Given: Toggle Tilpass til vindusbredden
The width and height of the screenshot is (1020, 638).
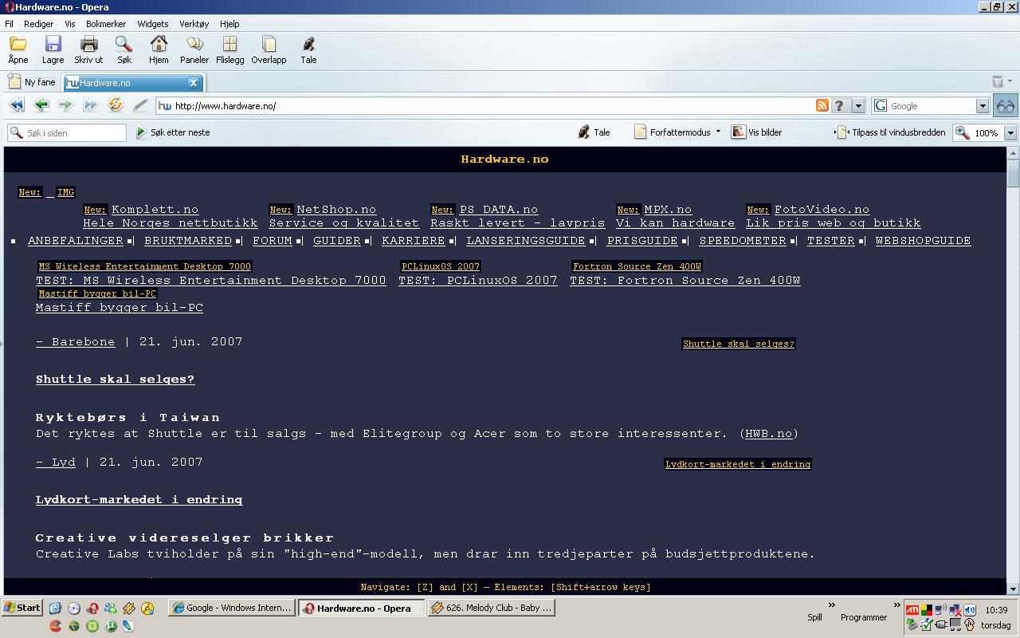Looking at the screenshot, I should (x=890, y=132).
